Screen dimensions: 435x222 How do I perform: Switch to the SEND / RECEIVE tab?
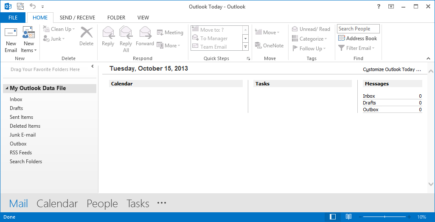pos(77,18)
